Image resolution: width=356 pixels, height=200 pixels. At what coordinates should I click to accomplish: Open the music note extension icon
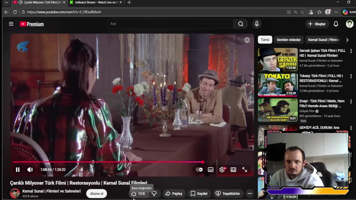(x=311, y=12)
